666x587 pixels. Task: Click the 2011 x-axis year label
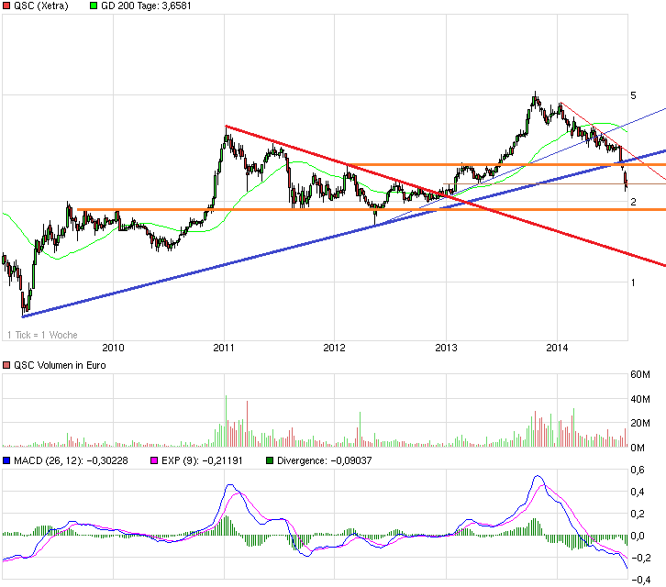pyautogui.click(x=224, y=348)
